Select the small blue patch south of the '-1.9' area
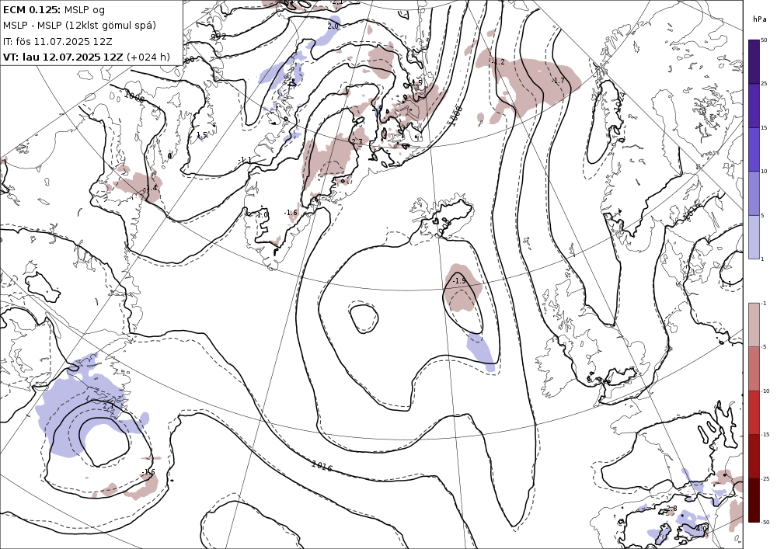This screenshot has width=777, height=549. [x=481, y=350]
